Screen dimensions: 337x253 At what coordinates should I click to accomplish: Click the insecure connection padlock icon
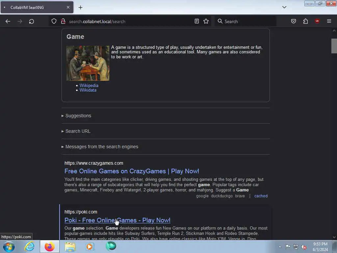[63, 21]
